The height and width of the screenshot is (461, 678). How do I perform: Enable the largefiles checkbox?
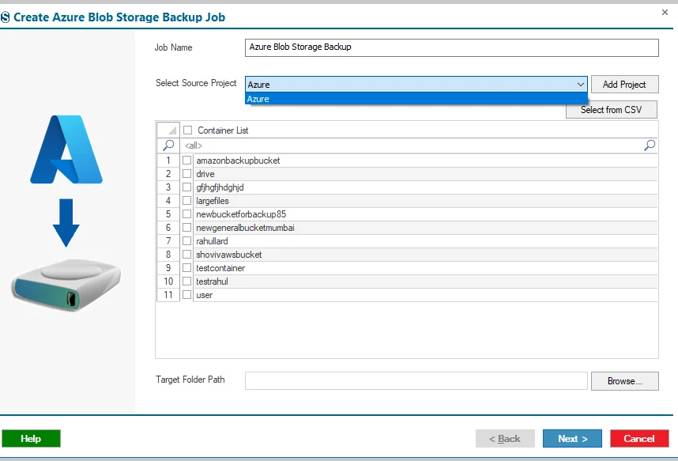pos(186,201)
